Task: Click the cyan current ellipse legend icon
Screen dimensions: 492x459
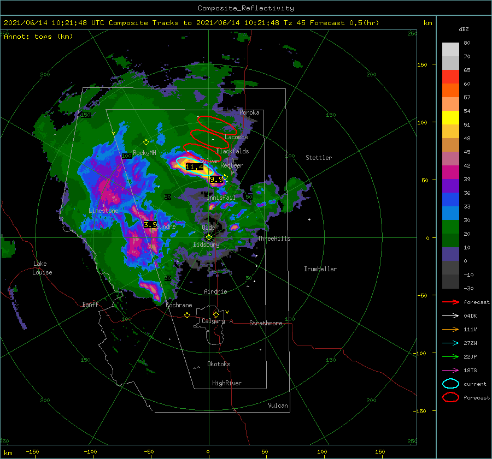Action: pyautogui.click(x=450, y=384)
